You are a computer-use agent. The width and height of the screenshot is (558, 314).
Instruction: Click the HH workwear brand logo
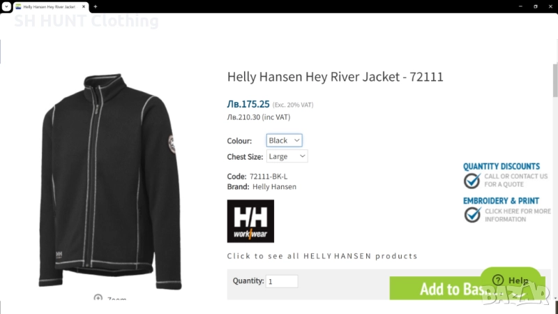(250, 221)
